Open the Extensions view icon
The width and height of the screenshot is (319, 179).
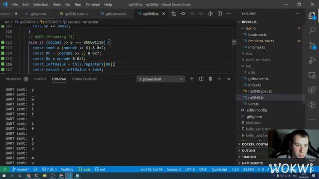[x=312, y=90]
